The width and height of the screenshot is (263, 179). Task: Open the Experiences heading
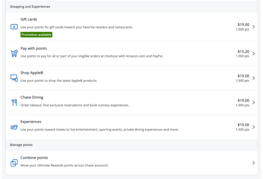coord(31,122)
